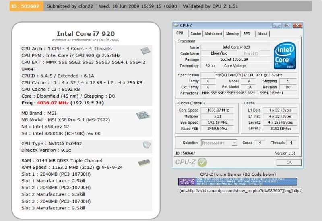Click the GPU icon beside GPU Type
The width and height of the screenshot is (322, 221).
[147, 145]
